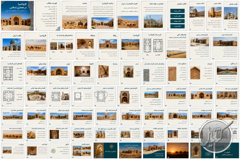Select slide 27 'ویژگی‌های معماری کاروانسراهای ایران'

click(x=154, y=73)
